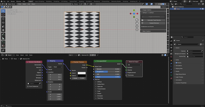Open the Material properties tab icon
The image size is (205, 107).
(x=171, y=78)
